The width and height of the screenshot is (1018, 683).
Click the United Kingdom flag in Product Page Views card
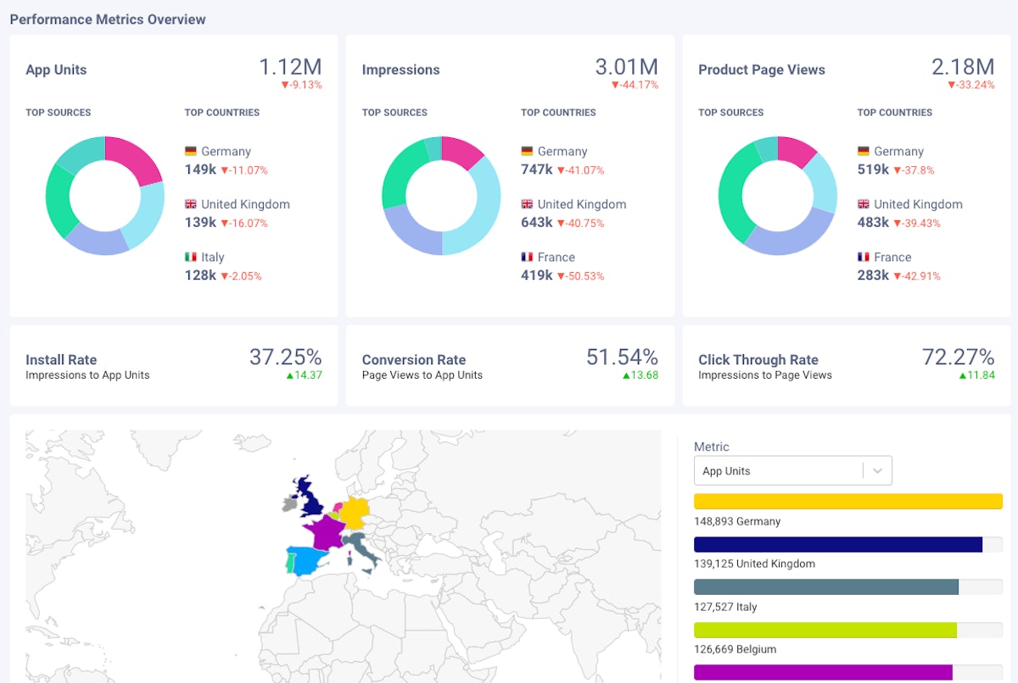864,203
